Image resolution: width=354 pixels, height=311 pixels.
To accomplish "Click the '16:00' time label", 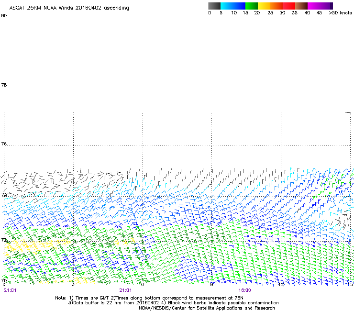I will point(244,290).
